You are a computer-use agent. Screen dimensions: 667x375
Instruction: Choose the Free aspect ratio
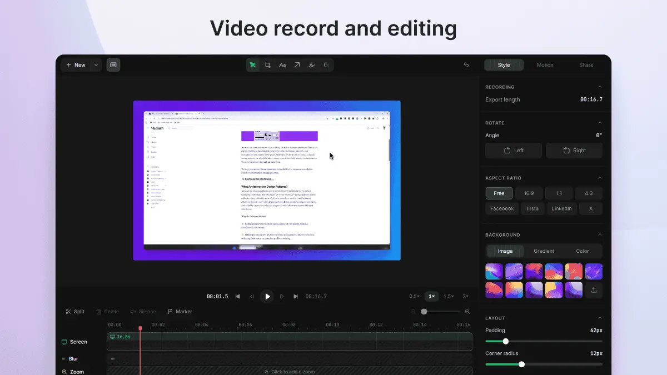coord(499,193)
